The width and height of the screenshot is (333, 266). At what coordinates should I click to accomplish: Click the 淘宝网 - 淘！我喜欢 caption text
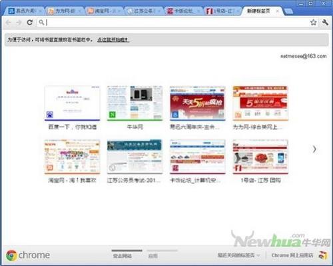[x=73, y=180]
